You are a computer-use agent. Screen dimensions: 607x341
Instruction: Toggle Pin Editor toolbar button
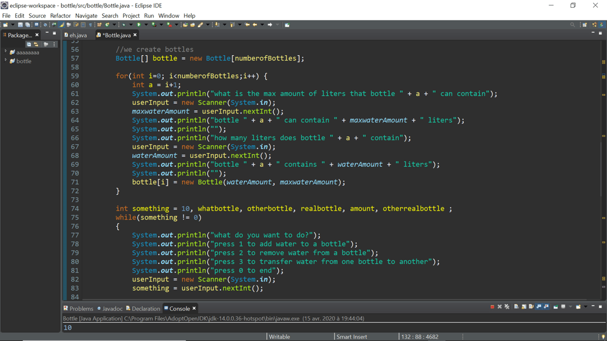(x=287, y=25)
